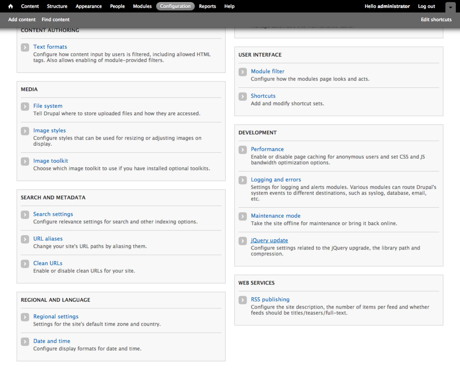This screenshot has height=380, width=460.
Task: Click the arrow icon beside File system
Action: point(25,106)
